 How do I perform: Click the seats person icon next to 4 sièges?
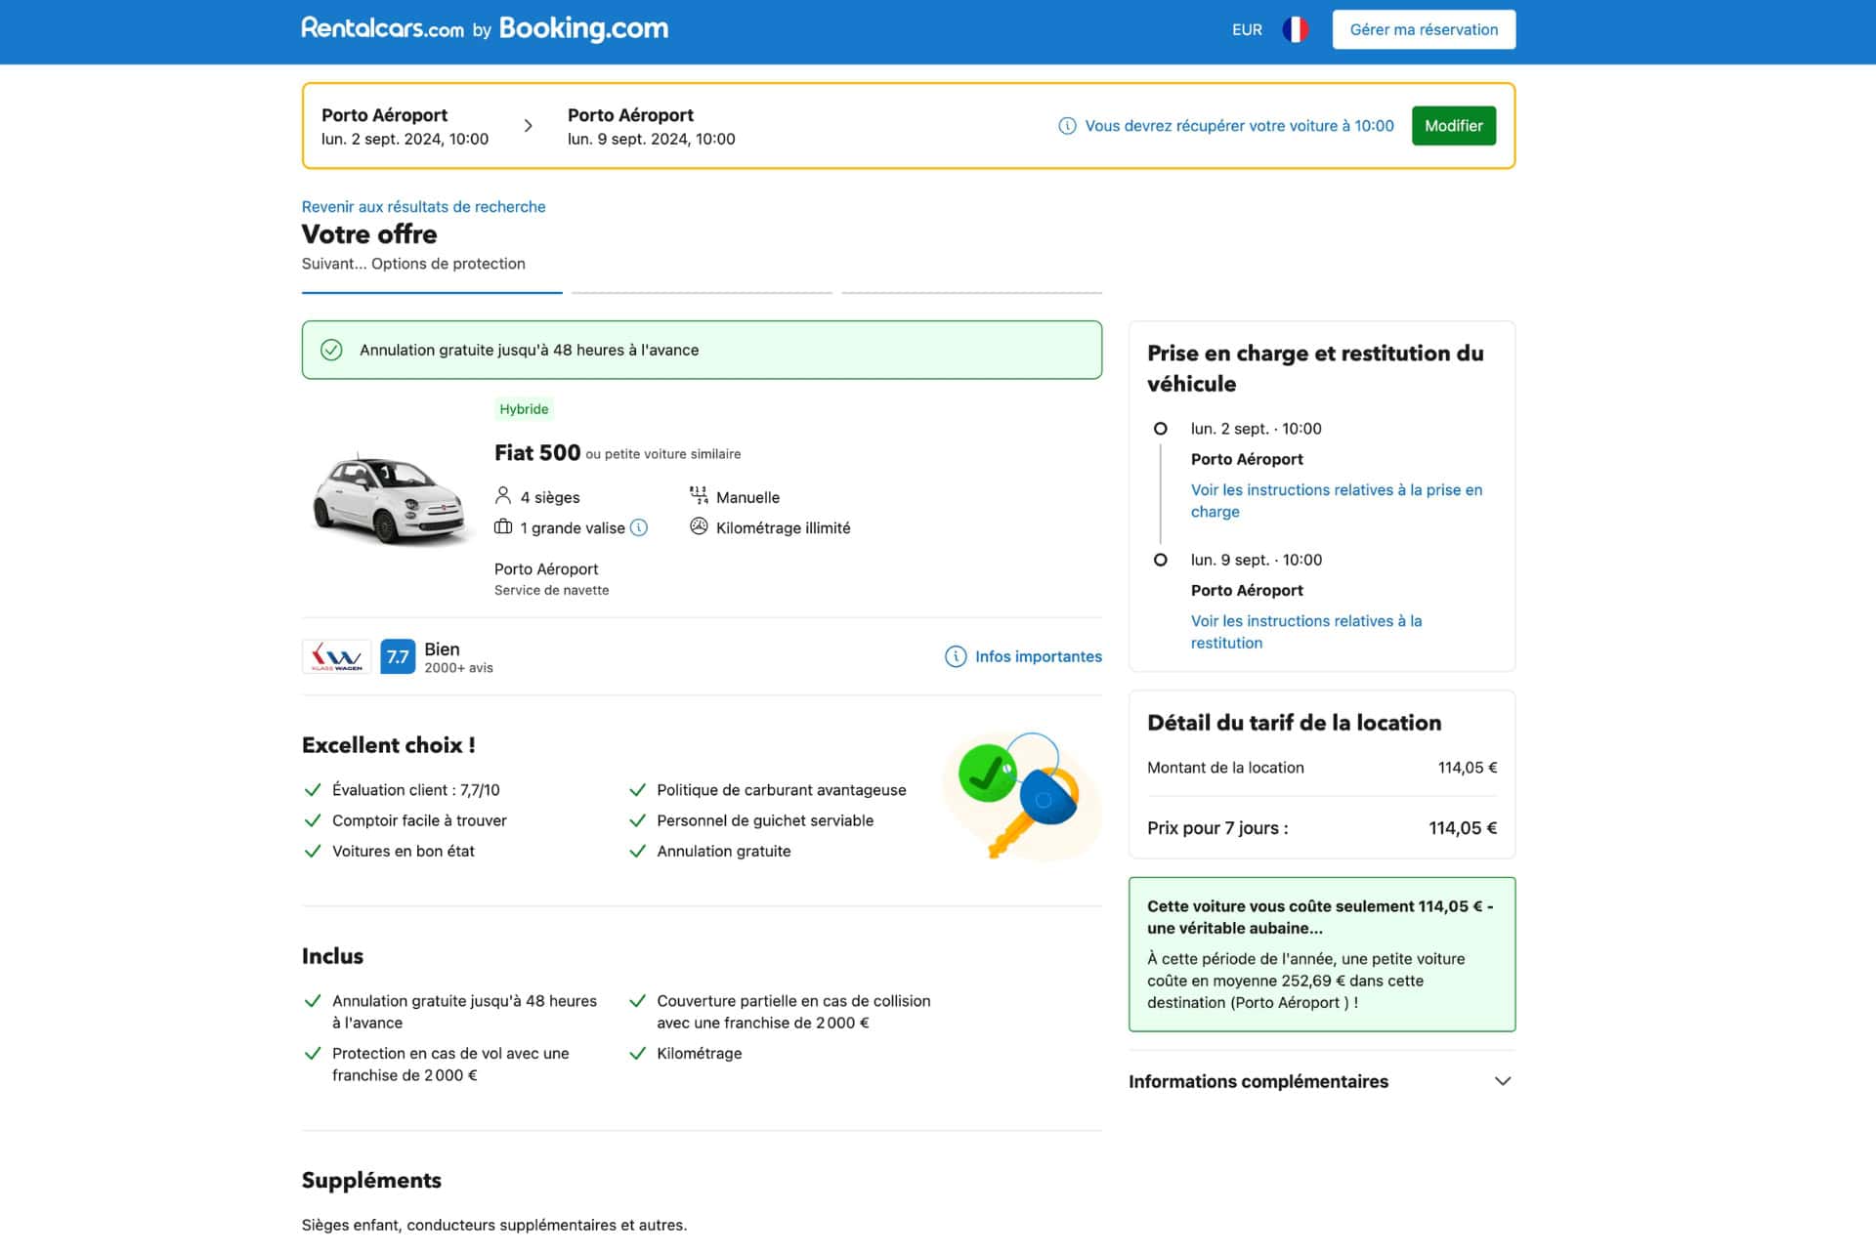503,496
